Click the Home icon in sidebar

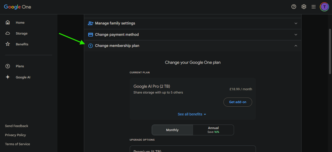point(8,22)
